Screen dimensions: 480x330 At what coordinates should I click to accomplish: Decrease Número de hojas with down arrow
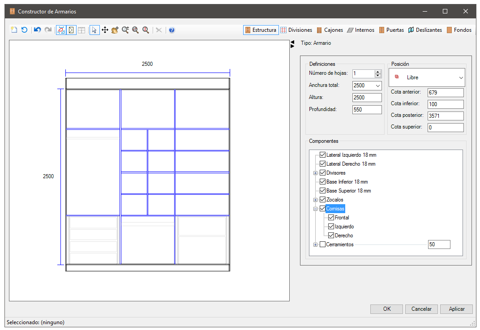click(378, 75)
